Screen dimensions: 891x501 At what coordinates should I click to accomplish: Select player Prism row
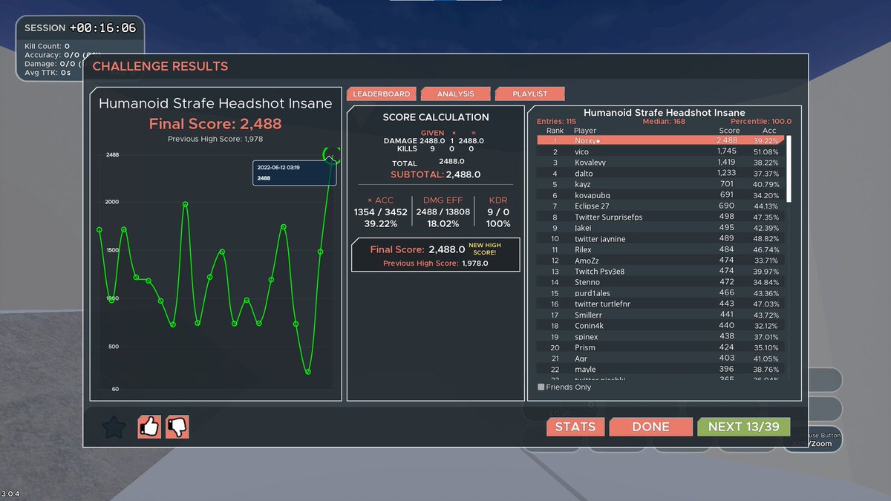tap(660, 347)
